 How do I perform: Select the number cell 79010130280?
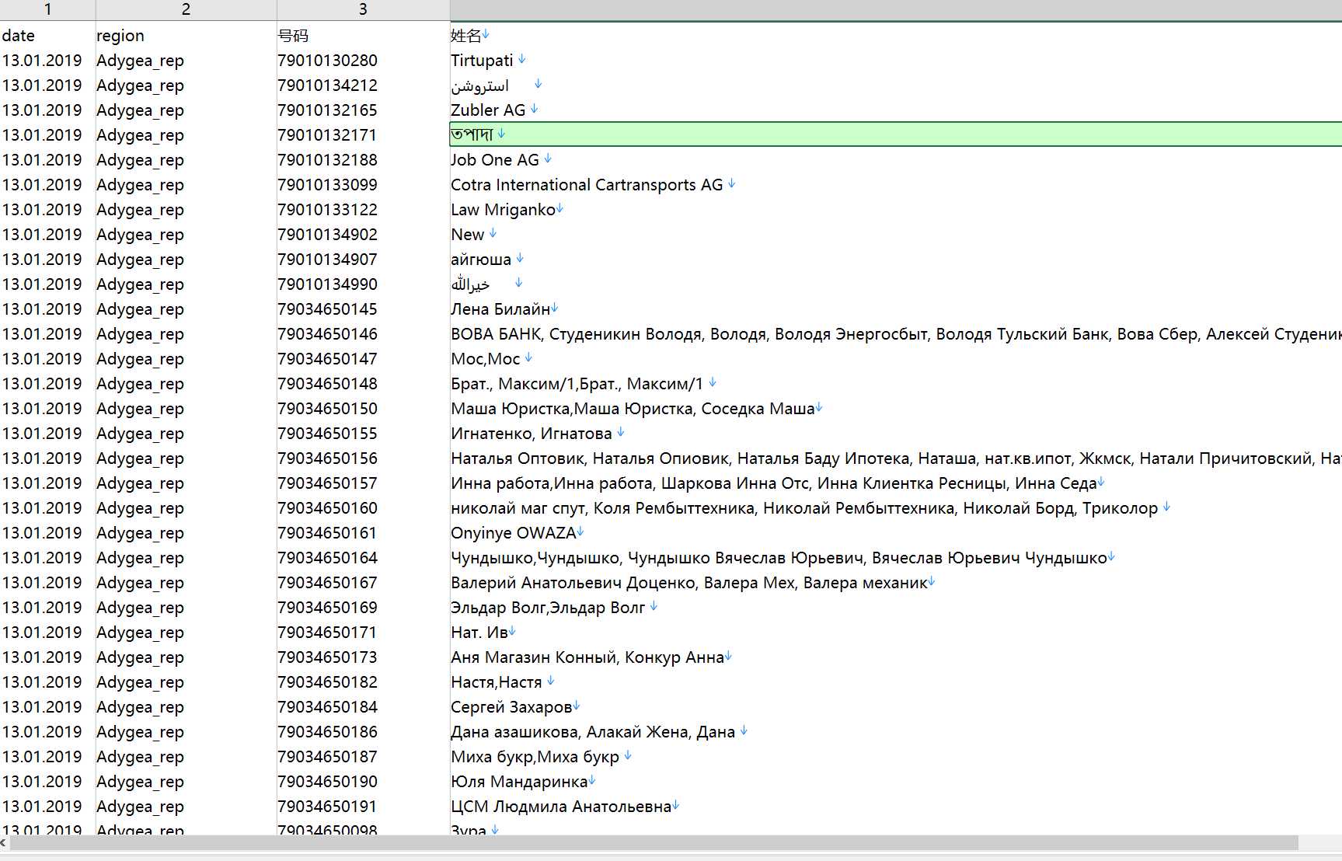point(363,61)
